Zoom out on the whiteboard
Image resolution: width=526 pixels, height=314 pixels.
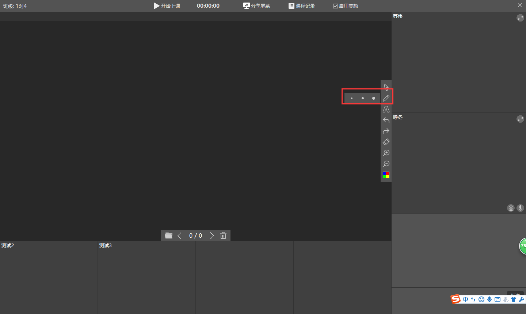pyautogui.click(x=386, y=164)
